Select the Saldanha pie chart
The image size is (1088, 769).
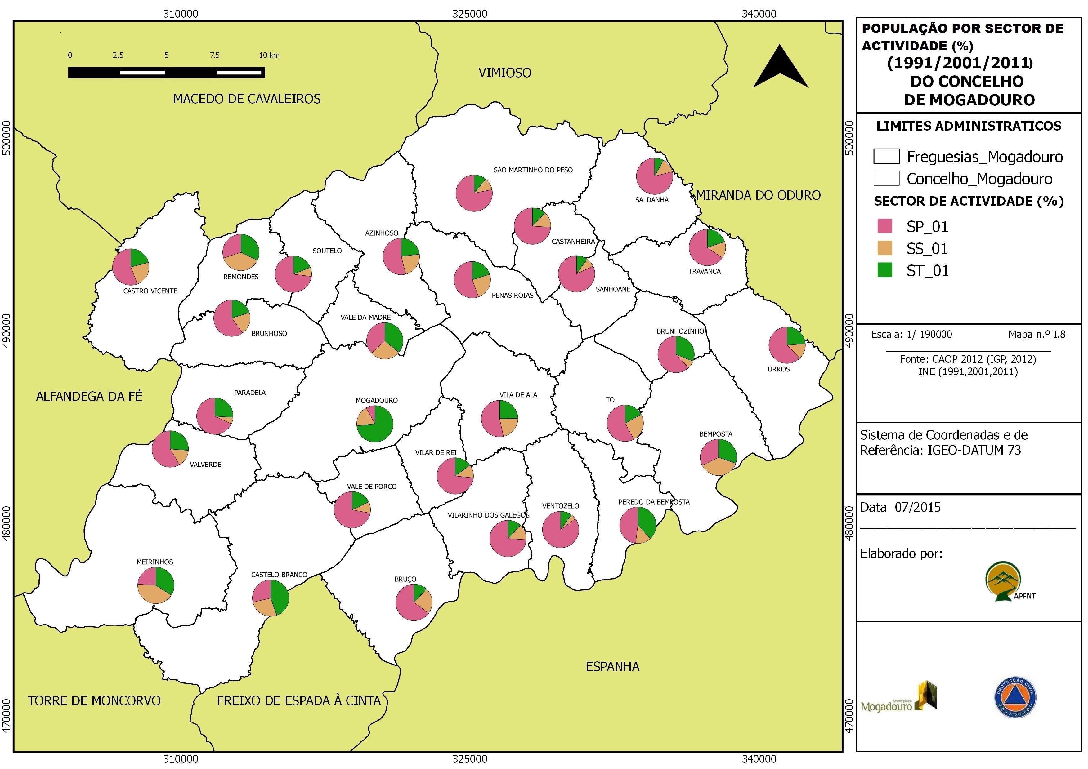coord(654,176)
